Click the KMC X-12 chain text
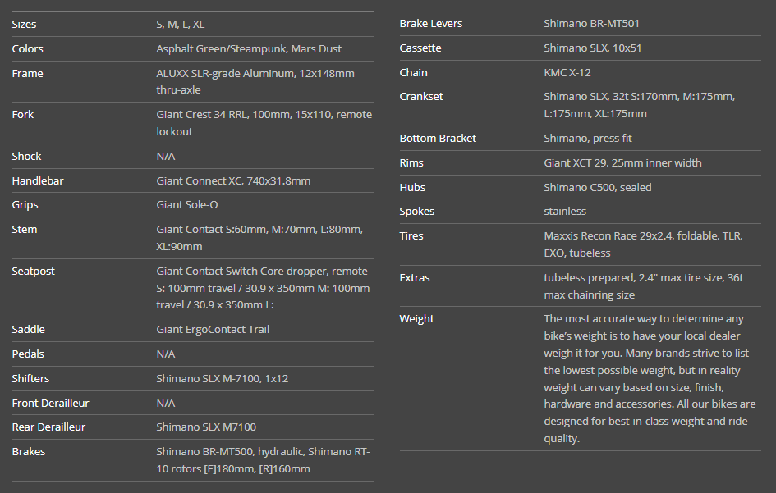The height and width of the screenshot is (493, 776). pos(567,73)
